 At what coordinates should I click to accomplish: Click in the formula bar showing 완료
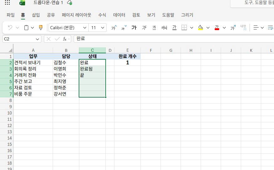tap(174, 39)
